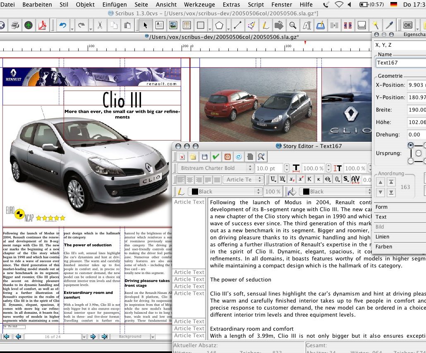
Task: Click Anordnung raise one level arrow
Action: [381, 182]
